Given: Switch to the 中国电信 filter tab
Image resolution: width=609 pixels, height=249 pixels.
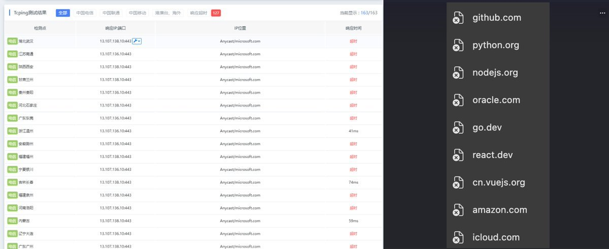Looking at the screenshot, I should pyautogui.click(x=84, y=13).
